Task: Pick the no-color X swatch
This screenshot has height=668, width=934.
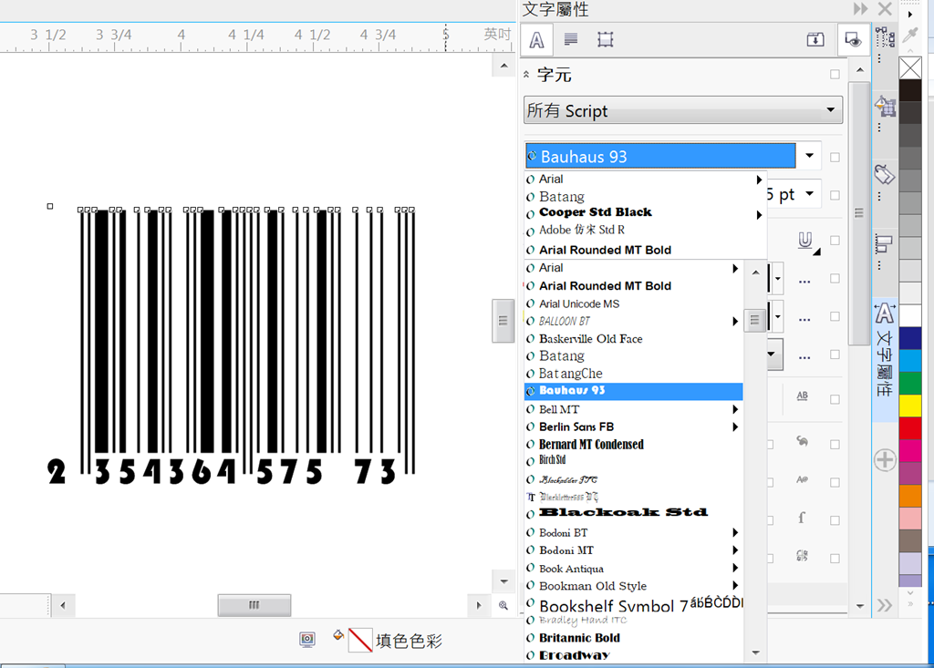Action: pos(910,68)
